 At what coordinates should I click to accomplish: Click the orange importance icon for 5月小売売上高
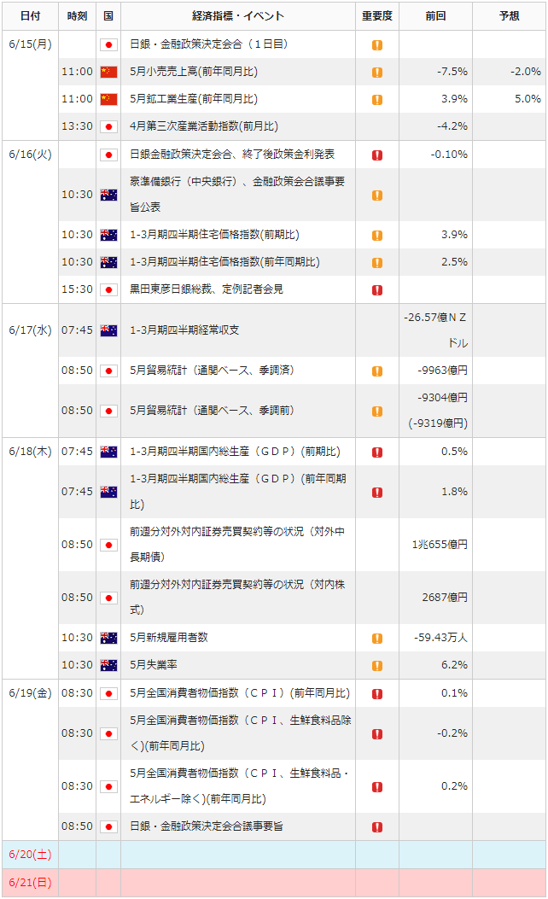(377, 73)
